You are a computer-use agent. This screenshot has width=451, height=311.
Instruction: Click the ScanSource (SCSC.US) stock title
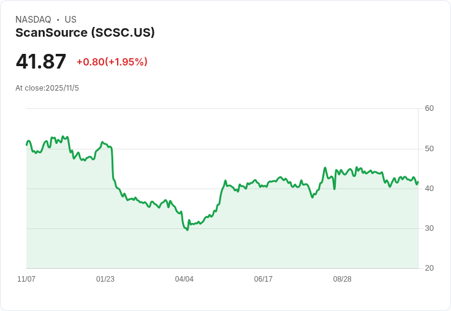85,32
